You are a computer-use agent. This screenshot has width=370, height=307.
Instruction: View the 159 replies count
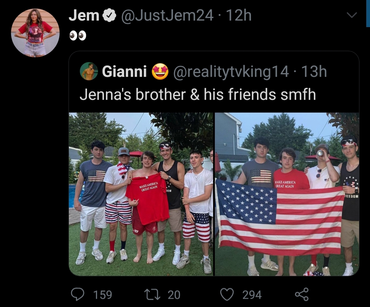click(x=103, y=295)
